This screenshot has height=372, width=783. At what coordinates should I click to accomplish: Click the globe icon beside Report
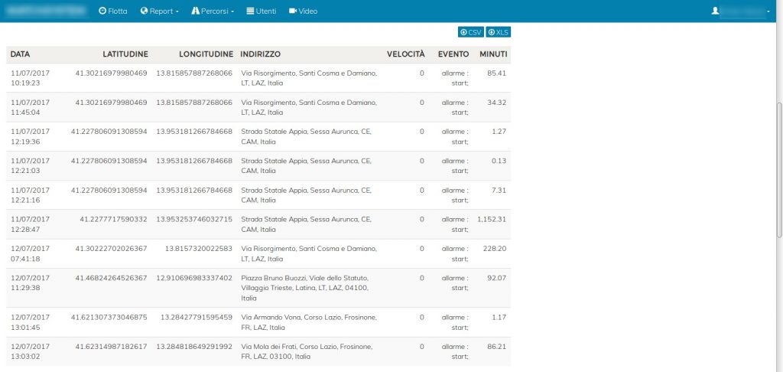tap(144, 11)
